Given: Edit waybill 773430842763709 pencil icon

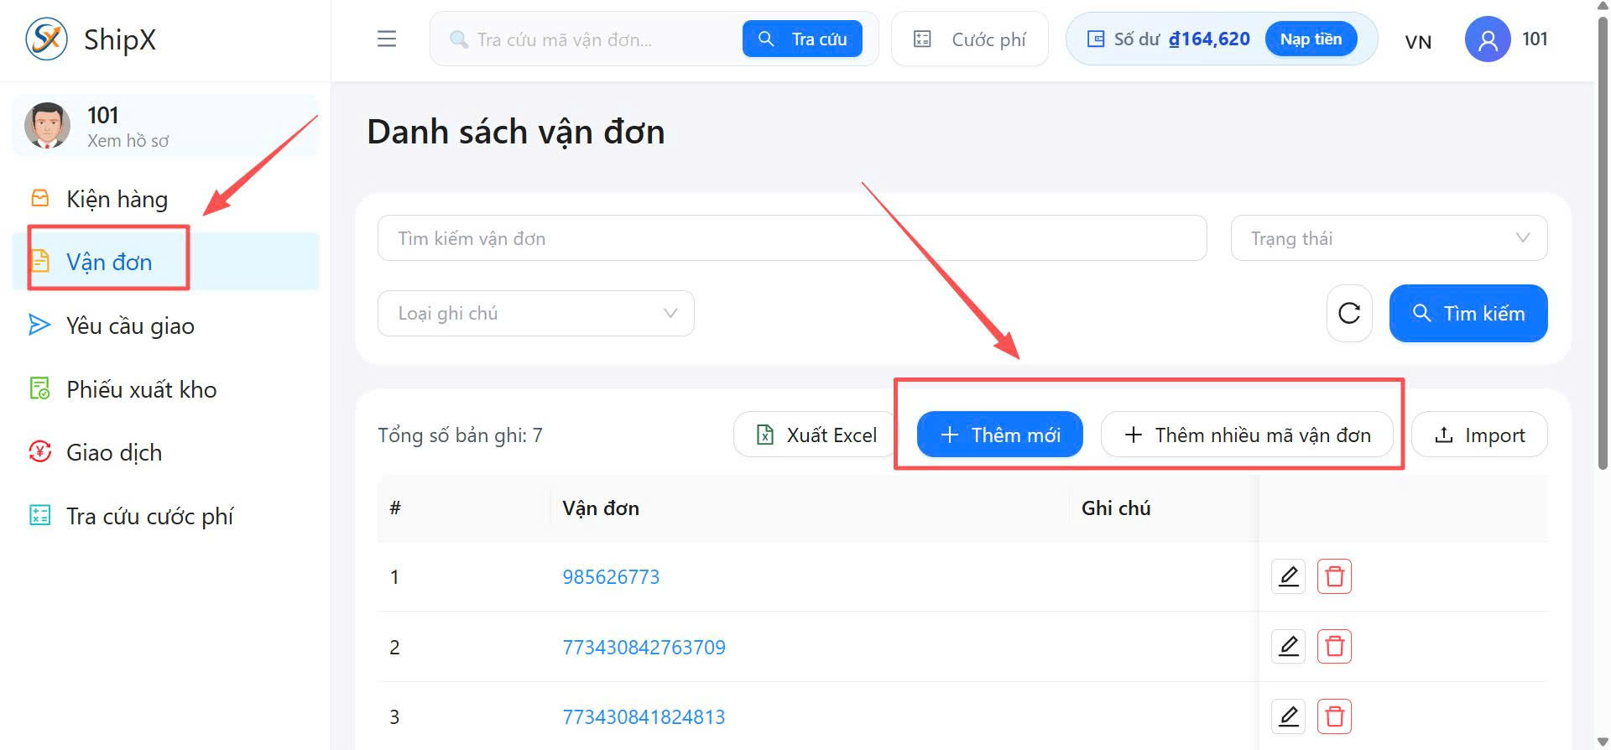Looking at the screenshot, I should tap(1289, 646).
